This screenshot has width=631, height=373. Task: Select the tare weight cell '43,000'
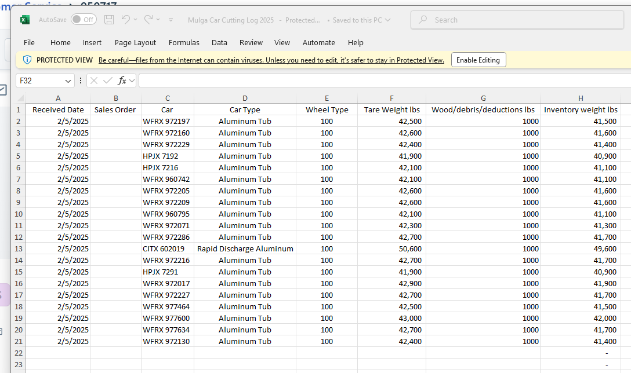391,319
